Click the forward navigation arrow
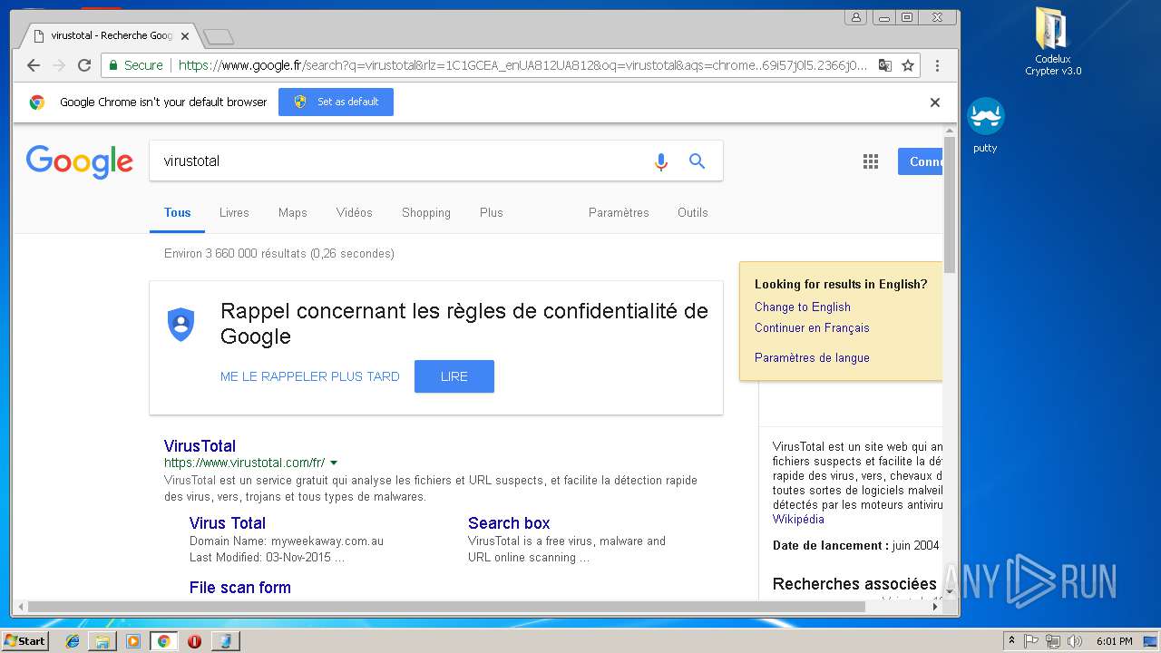 59,65
